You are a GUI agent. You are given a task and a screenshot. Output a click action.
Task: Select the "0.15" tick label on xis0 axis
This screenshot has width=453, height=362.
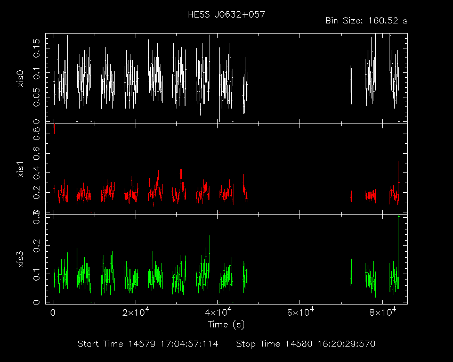[36, 48]
